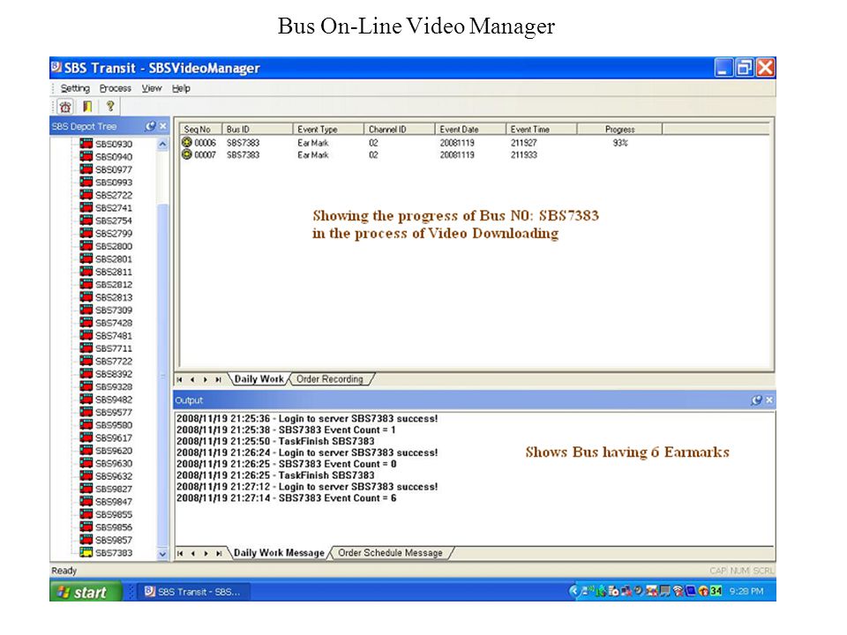This screenshot has width=847, height=635.
Task: Select bus SBS0977 in depot tree
Action: (114, 169)
